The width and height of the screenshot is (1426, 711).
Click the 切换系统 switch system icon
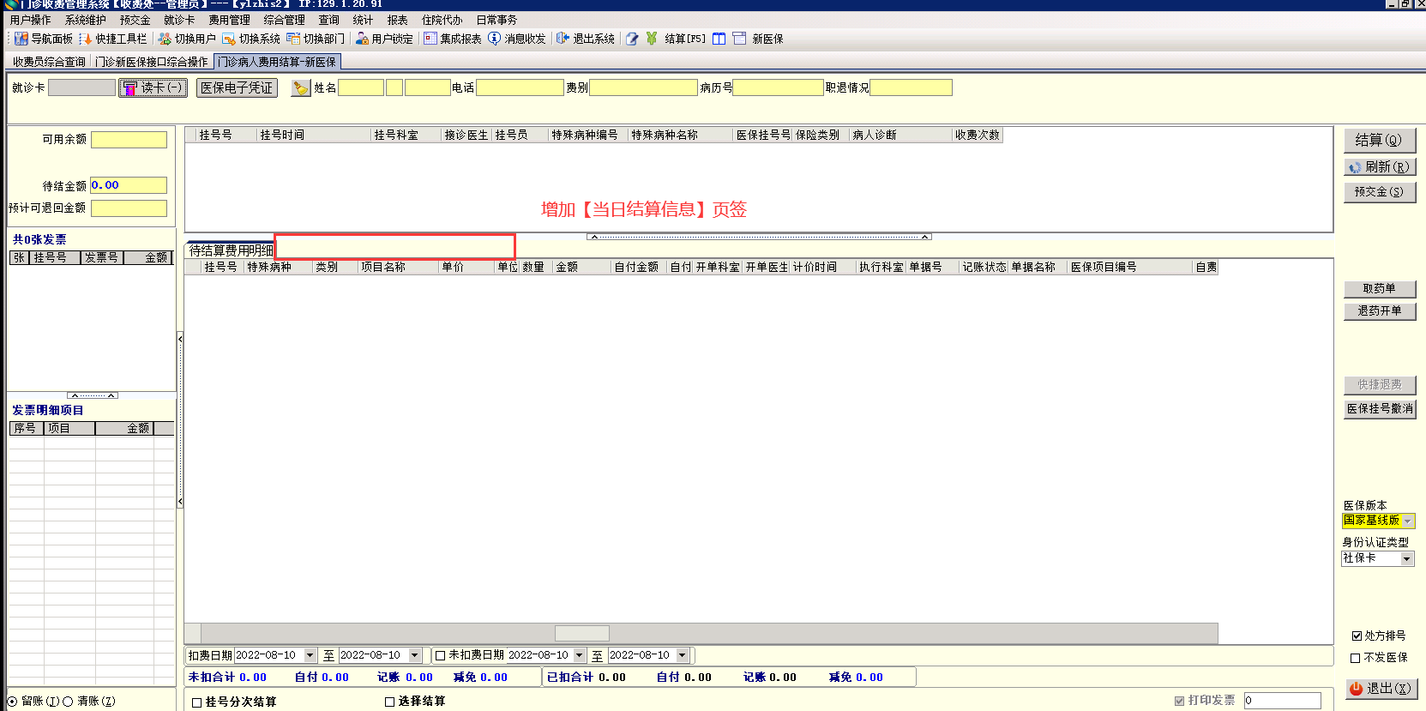(229, 39)
